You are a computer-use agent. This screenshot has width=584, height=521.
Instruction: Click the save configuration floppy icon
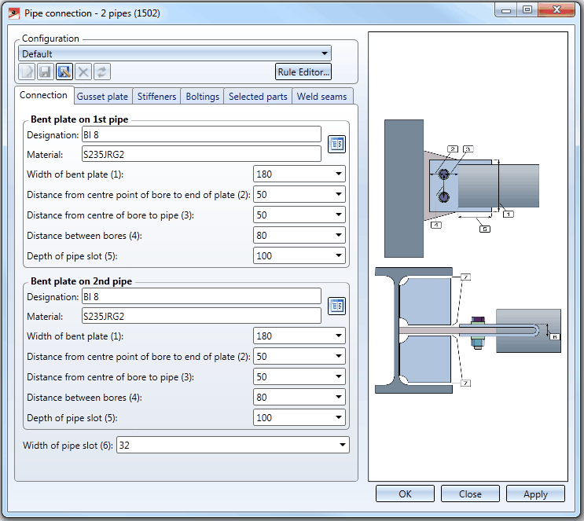[x=46, y=72]
